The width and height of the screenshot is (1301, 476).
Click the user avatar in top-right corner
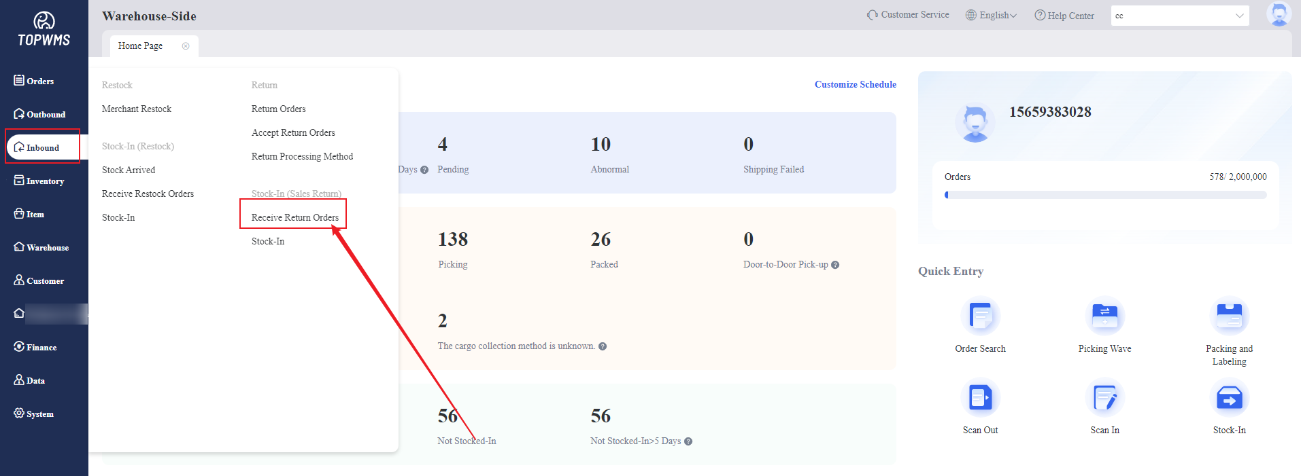coord(1279,14)
